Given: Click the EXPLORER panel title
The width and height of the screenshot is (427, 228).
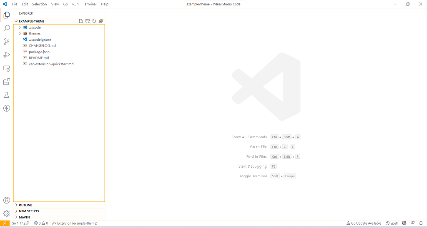Looking at the screenshot, I should coord(26,13).
